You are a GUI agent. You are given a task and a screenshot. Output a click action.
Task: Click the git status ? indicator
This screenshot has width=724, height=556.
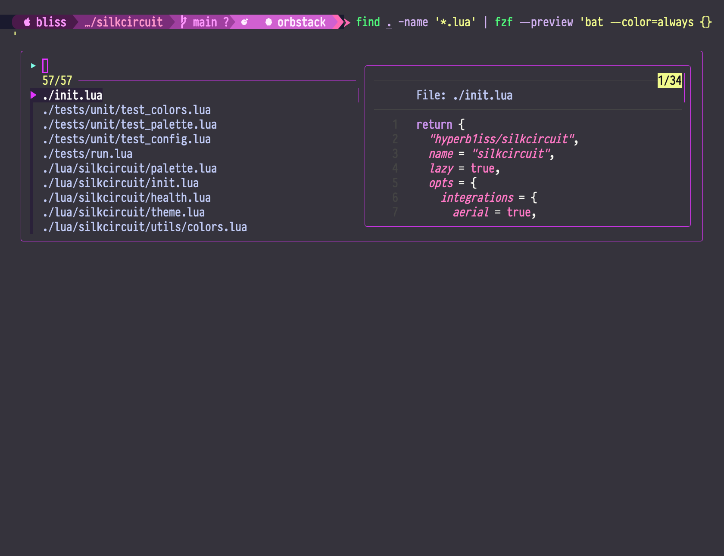click(x=226, y=22)
